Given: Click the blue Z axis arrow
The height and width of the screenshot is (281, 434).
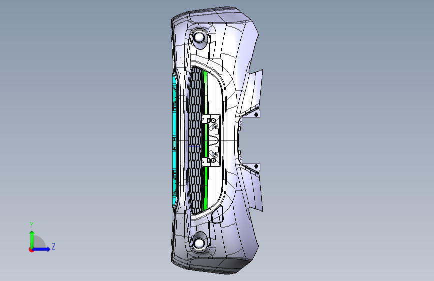Looking at the screenshot, I should pyautogui.click(x=42, y=249).
